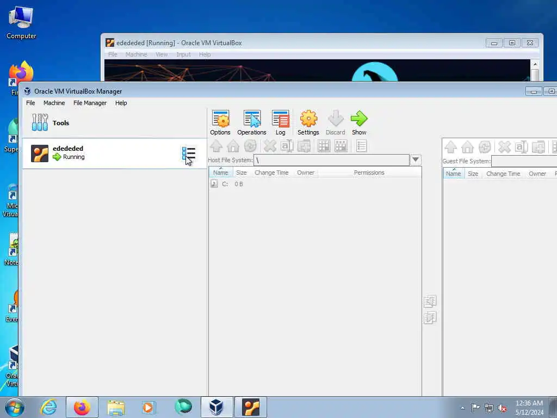Sort host files by Owner column
The height and width of the screenshot is (418, 557).
pyautogui.click(x=306, y=173)
